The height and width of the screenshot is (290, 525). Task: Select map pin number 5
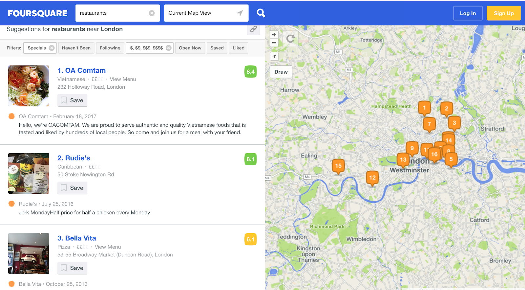(x=451, y=160)
